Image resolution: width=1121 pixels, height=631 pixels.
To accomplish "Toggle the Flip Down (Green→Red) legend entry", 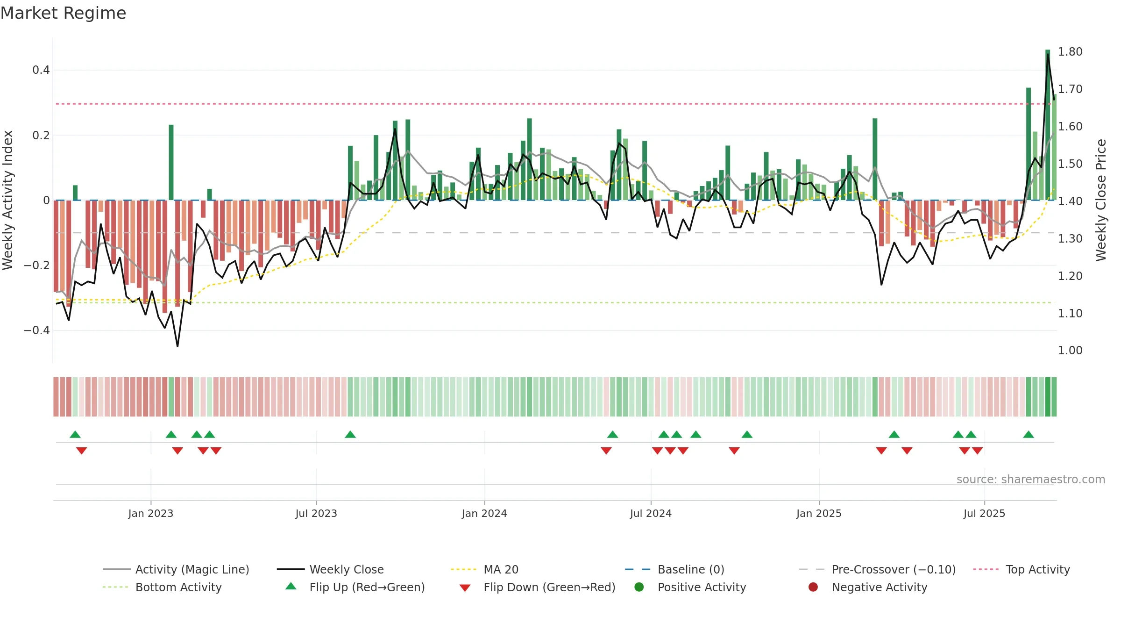I will [x=537, y=587].
